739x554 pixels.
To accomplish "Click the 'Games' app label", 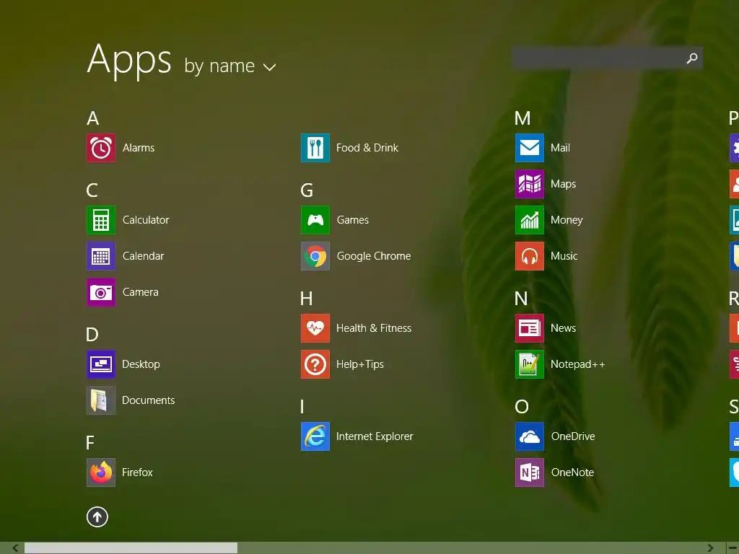I will click(352, 220).
